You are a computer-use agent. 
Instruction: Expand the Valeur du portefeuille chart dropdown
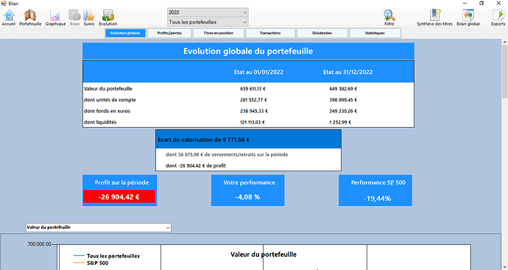[98, 227]
